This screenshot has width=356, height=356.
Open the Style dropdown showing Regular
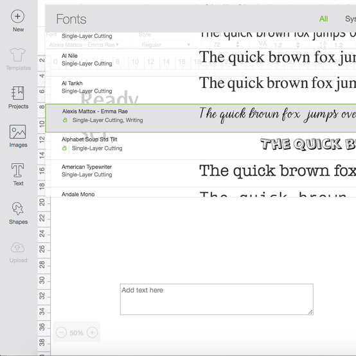[x=166, y=45]
